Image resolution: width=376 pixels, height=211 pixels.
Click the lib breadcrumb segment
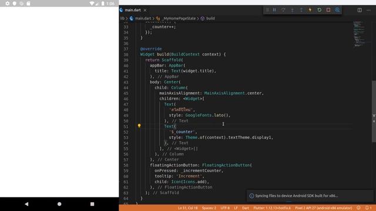(x=122, y=18)
